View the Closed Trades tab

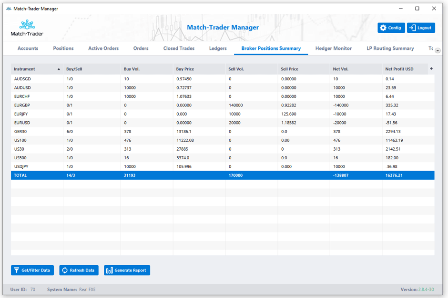point(179,48)
